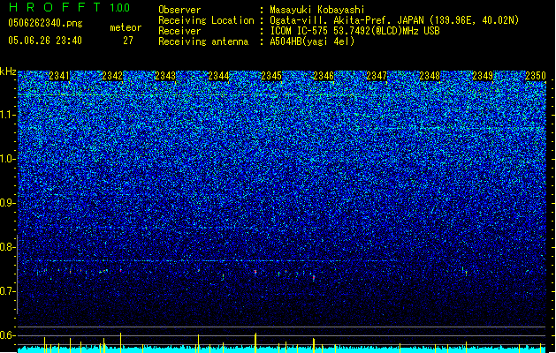Click time marker 2343

click(165, 76)
